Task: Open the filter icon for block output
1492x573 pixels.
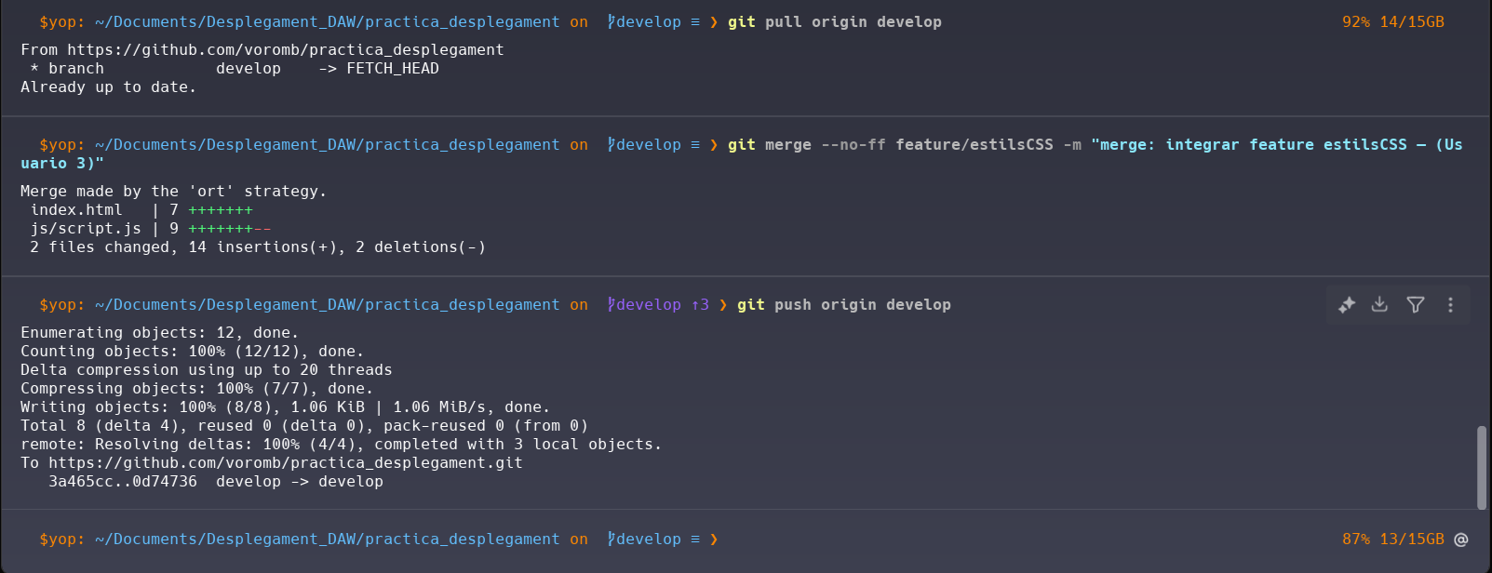Action: 1416,305
